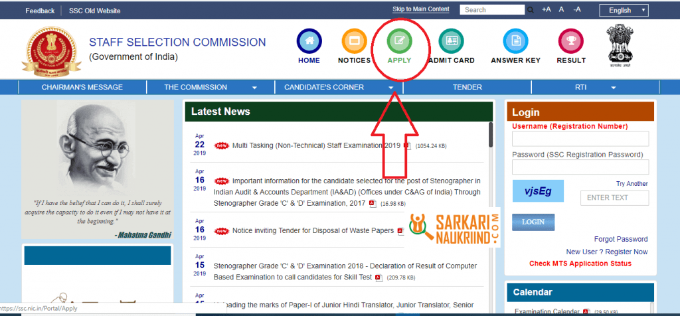Image resolution: width=680 pixels, height=316 pixels.
Task: Click Skip to Main Content link
Action: [x=420, y=9]
